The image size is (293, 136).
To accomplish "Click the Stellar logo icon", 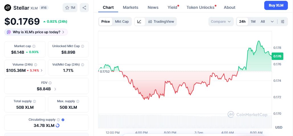I will pyautogui.click(x=8, y=8).
